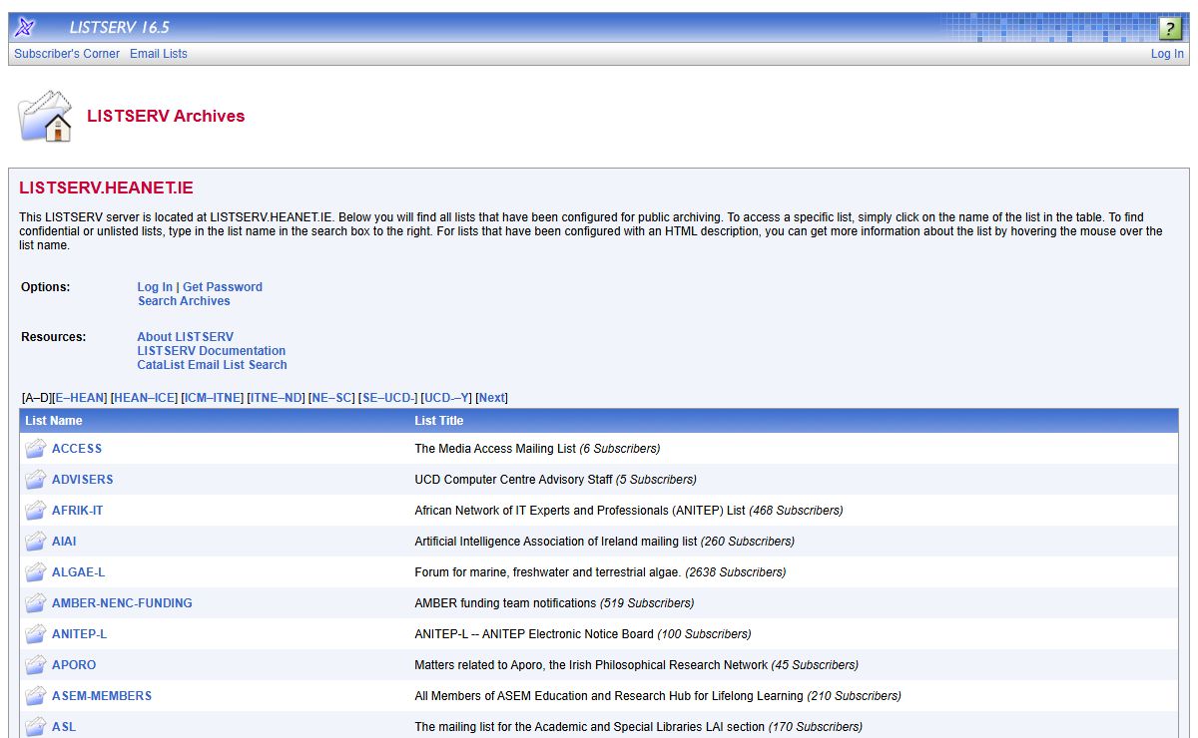Click the LISTSERV.HEANET.IE heading
This screenshot has height=738, width=1198.
pyautogui.click(x=106, y=187)
